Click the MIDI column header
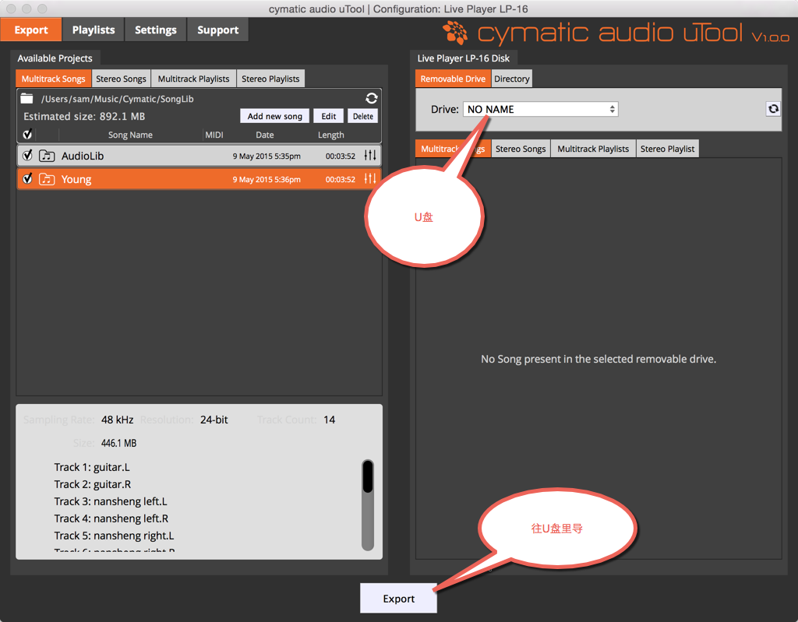 (x=214, y=135)
